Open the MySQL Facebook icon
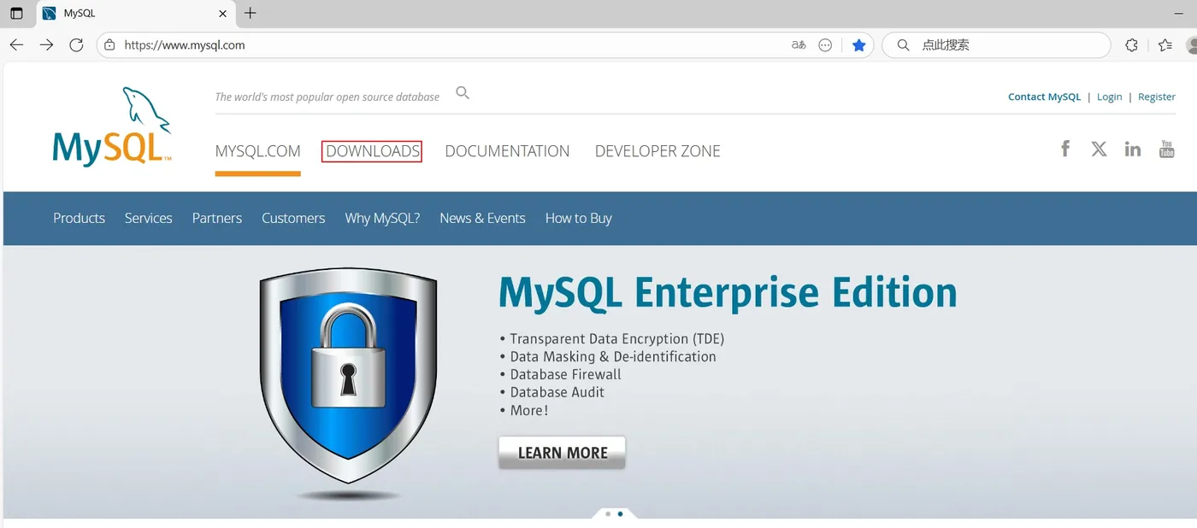 click(1065, 149)
